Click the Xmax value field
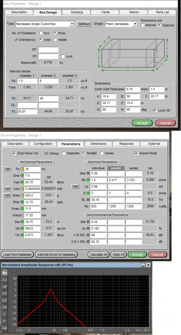The image size is (181, 335). [32, 209]
